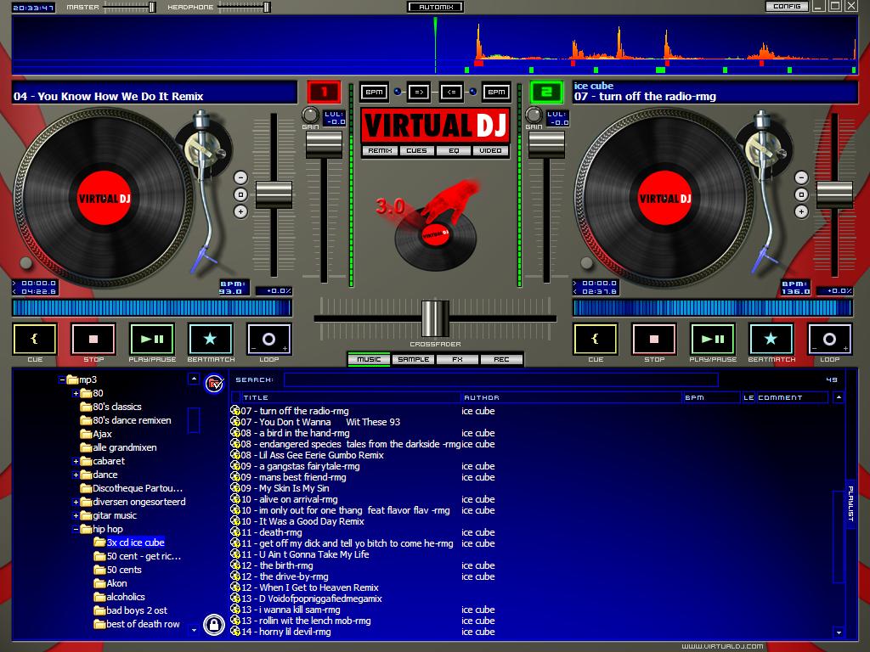Click the left deck Gain knob
This screenshot has height=652, width=870.
(x=310, y=115)
